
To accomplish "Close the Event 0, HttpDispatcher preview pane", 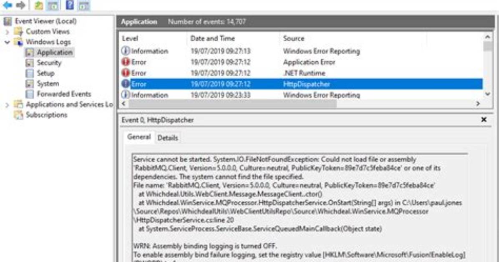I will [484, 120].
